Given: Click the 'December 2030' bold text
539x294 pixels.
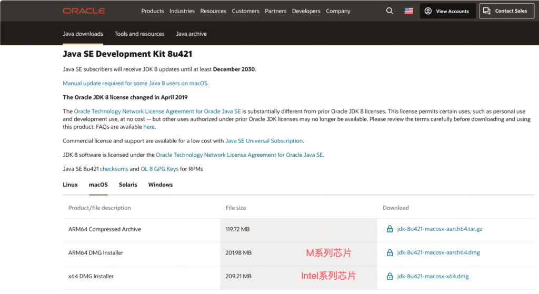Looking at the screenshot, I should (234, 69).
